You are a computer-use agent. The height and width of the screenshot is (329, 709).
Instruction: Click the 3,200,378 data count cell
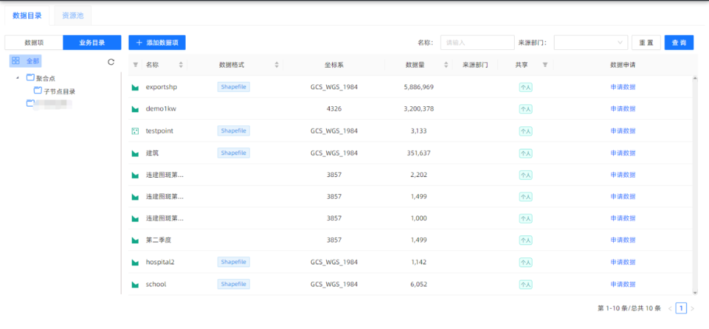419,109
